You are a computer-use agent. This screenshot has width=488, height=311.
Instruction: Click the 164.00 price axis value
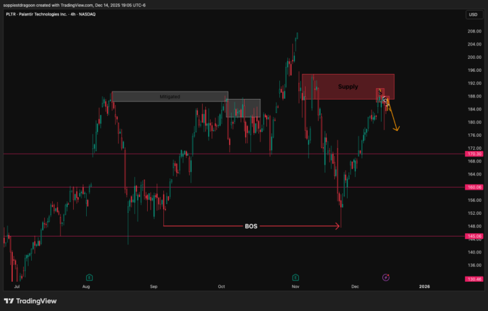[474, 174]
